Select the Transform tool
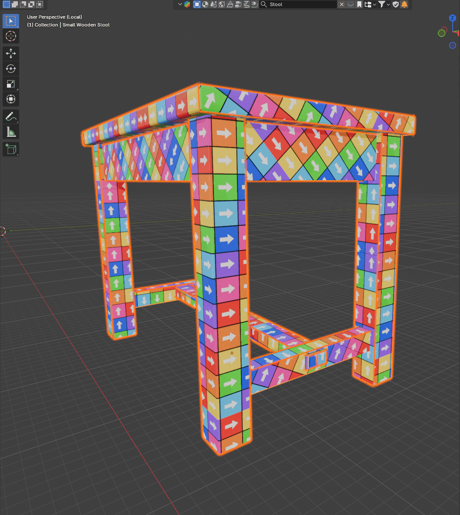Image resolution: width=460 pixels, height=515 pixels. pos(10,99)
